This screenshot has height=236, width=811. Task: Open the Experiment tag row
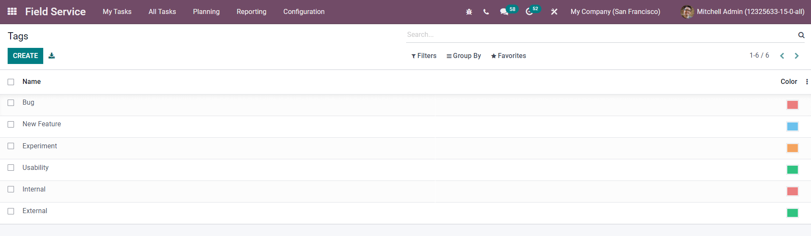(405, 148)
